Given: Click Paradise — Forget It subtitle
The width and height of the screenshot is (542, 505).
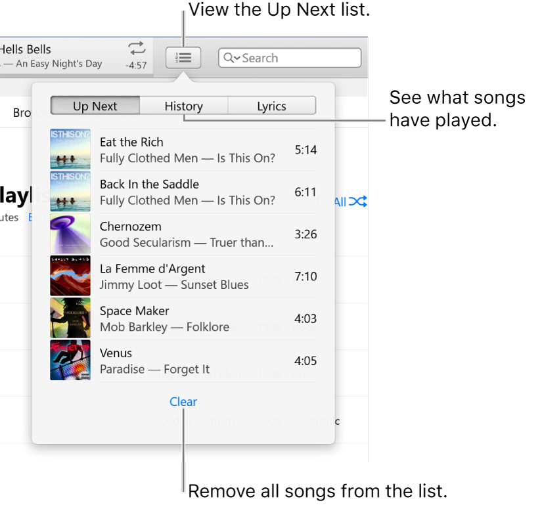Looking at the screenshot, I should point(155,369).
